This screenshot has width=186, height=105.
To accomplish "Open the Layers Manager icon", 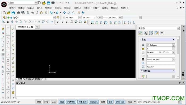I will click(x=4, y=18).
